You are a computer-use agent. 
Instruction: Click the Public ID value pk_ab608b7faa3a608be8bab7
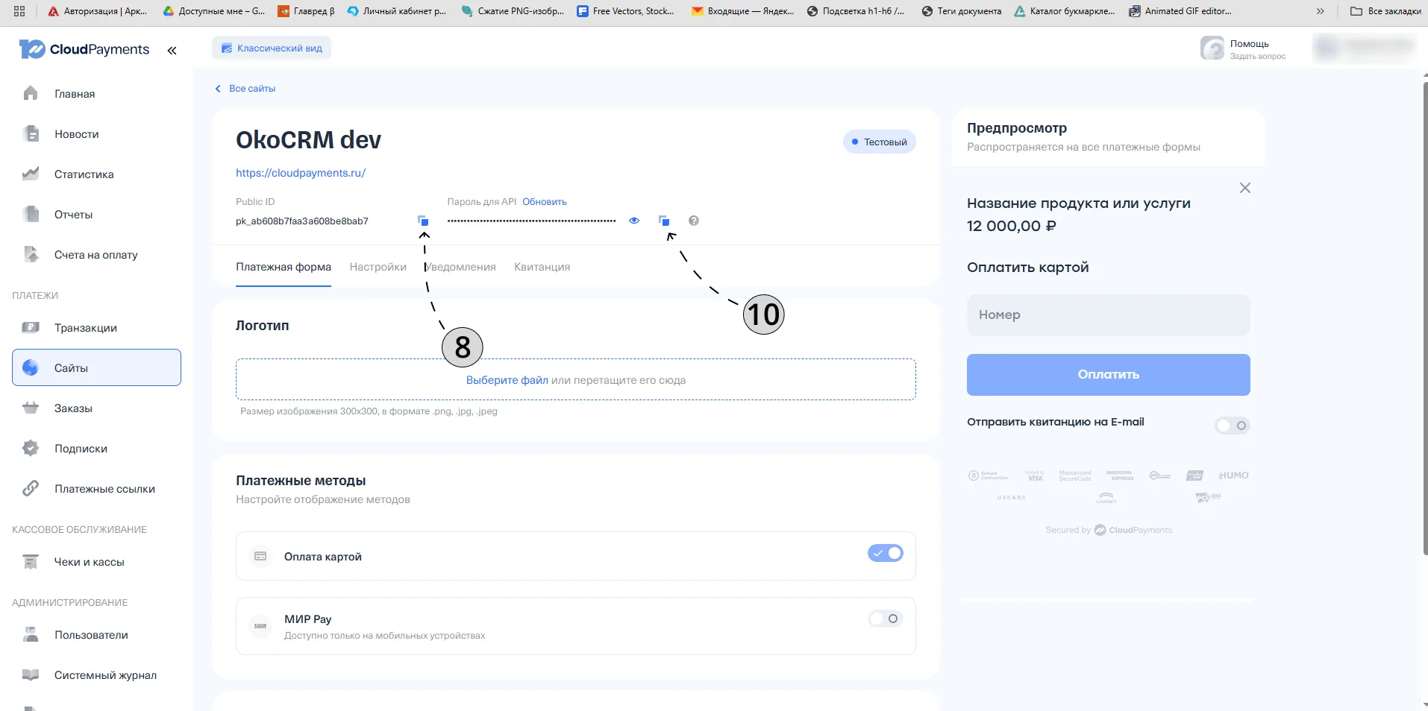(x=302, y=221)
